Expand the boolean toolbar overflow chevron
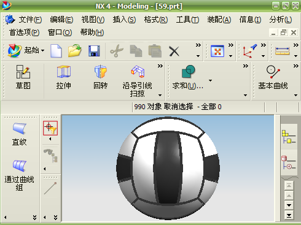The height and width of the screenshot is (225, 301). tap(246, 66)
